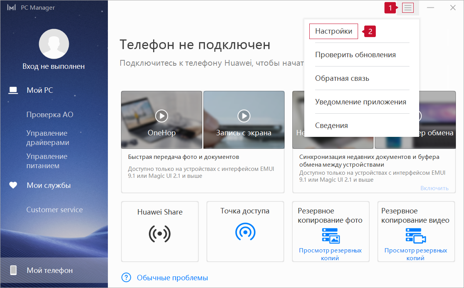The width and height of the screenshot is (464, 288).
Task: Click the Точка доступа hotspot icon
Action: [x=245, y=231]
